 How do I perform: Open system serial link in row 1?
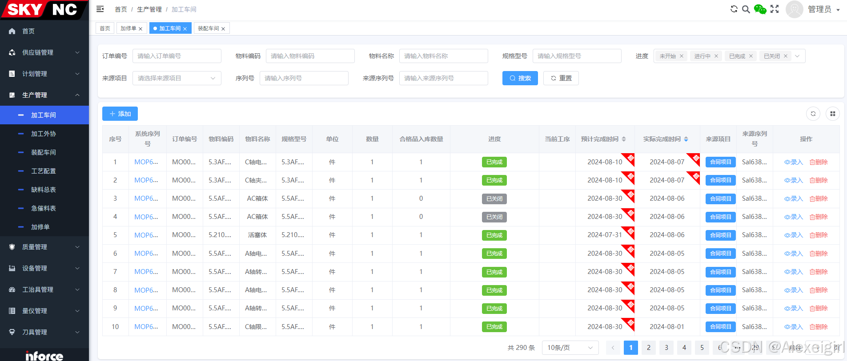tap(146, 162)
